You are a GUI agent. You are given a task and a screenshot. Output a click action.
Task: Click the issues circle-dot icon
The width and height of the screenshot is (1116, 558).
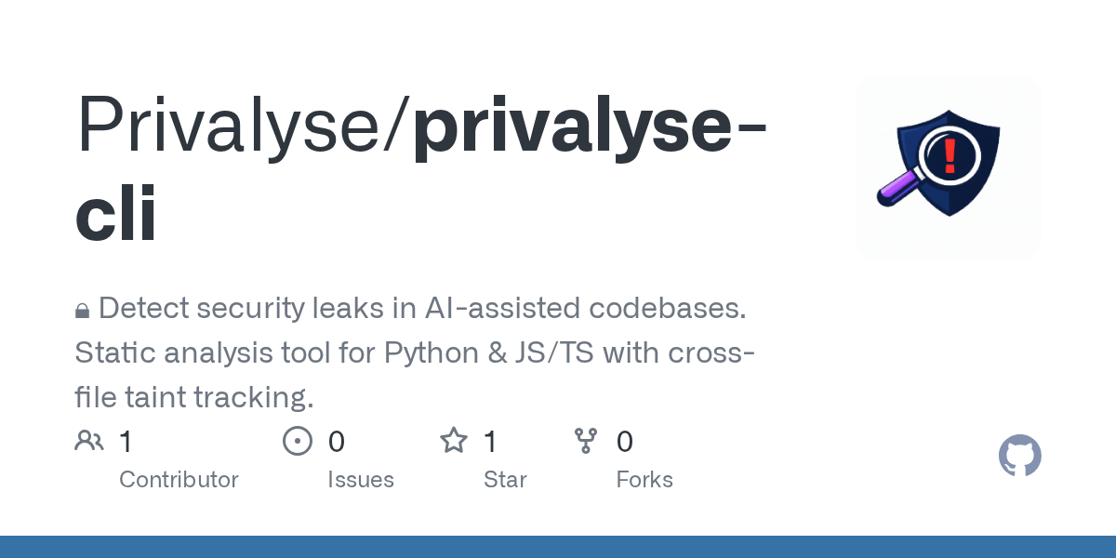(297, 441)
